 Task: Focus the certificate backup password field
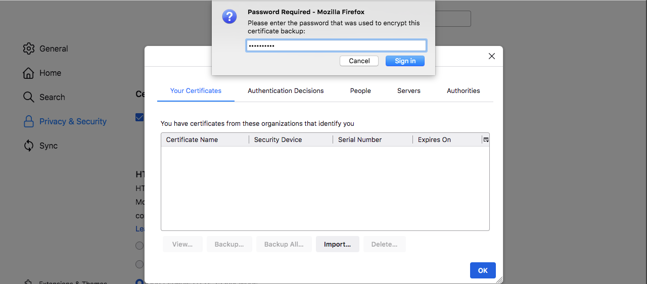pos(336,46)
